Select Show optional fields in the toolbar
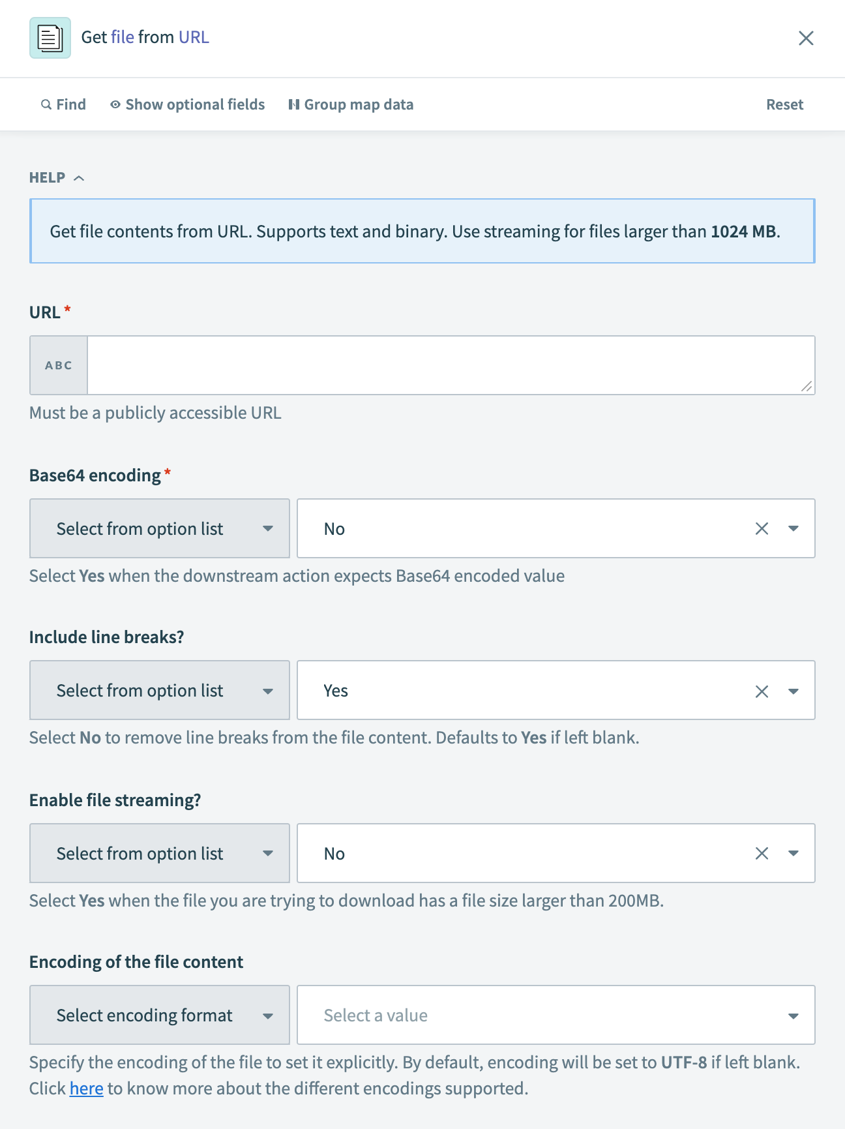The width and height of the screenshot is (845, 1129). click(x=195, y=104)
